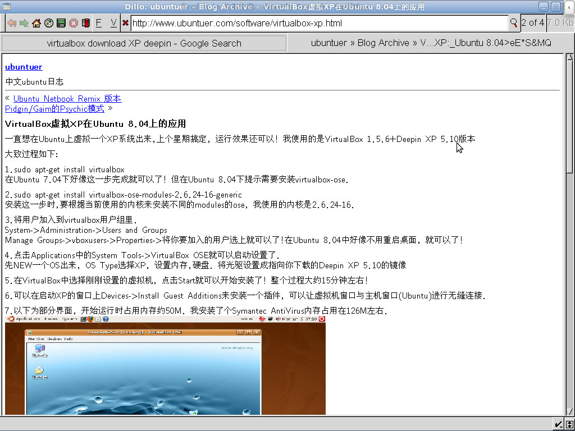Screen dimensions: 575x431
Task: Click step 5 line mentioning 'Start'
Action: click(186, 281)
